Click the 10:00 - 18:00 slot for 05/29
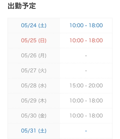Image resolution: width=120 pixels, height=139 pixels. click(x=86, y=101)
